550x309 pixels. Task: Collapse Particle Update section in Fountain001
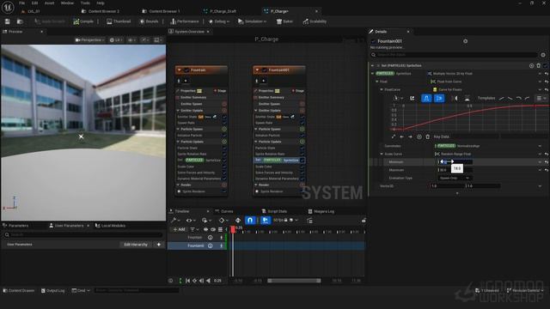(x=256, y=142)
